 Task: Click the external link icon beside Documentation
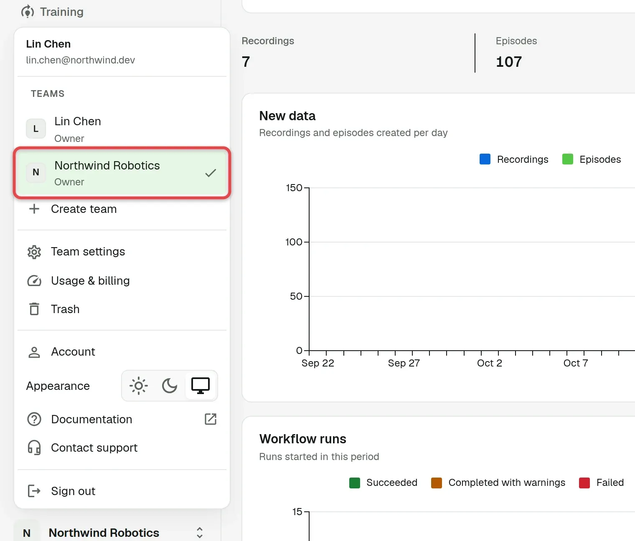tap(211, 419)
